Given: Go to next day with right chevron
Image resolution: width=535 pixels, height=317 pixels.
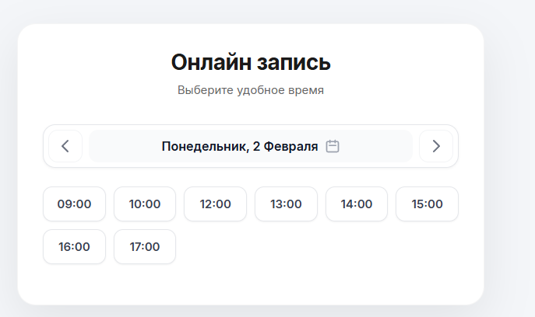Looking at the screenshot, I should [435, 146].
